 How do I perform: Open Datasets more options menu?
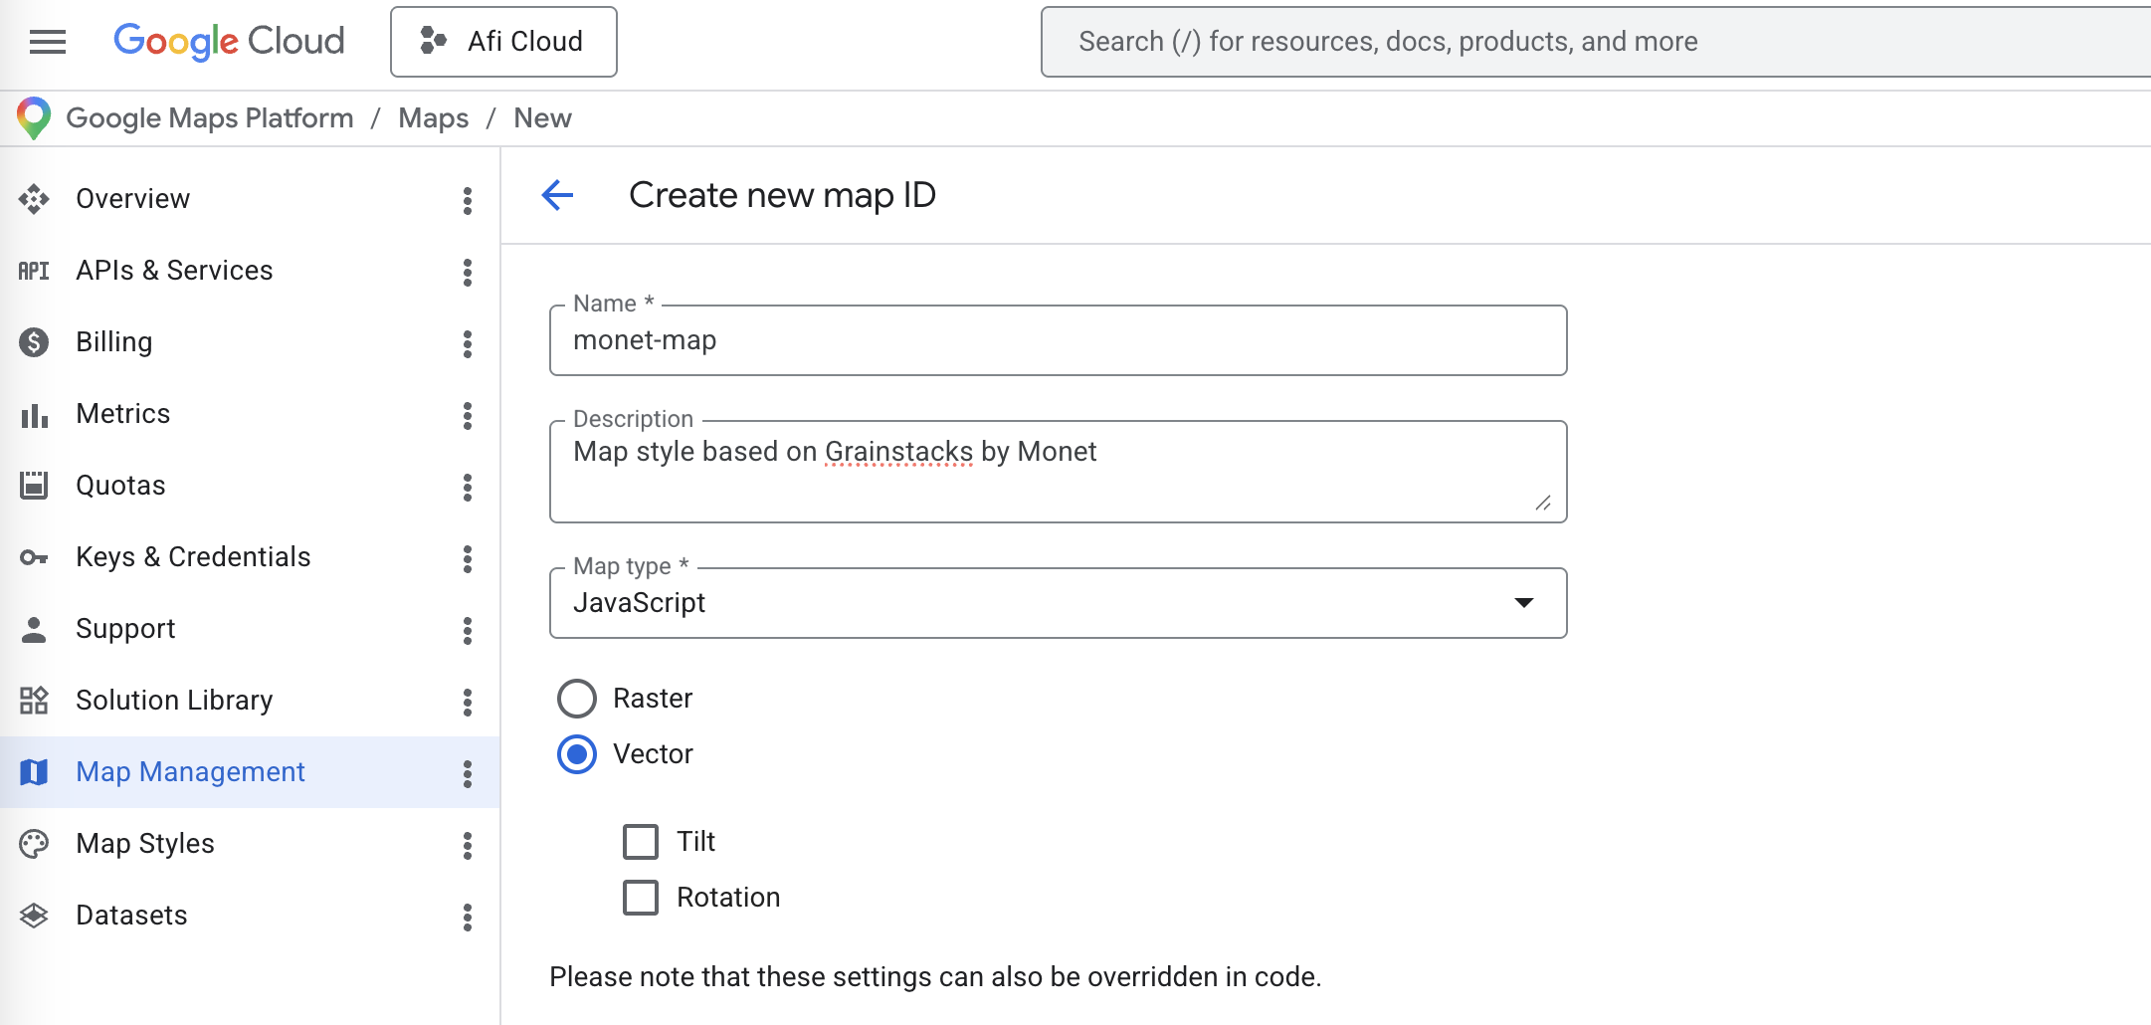(x=467, y=917)
